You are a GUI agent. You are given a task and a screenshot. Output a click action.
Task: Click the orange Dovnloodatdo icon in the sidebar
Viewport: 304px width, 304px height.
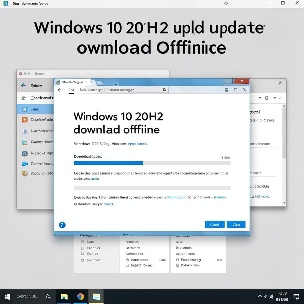coord(25,120)
